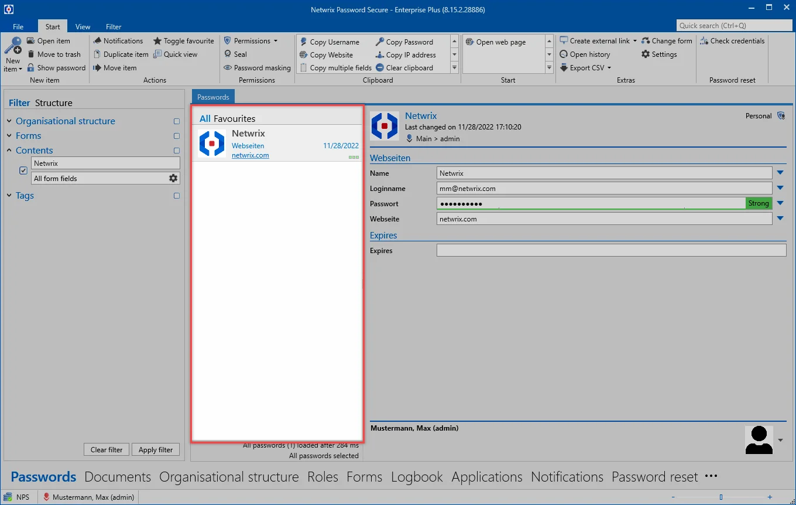
Task: Click the zoom slider handle in status bar
Action: (x=721, y=497)
